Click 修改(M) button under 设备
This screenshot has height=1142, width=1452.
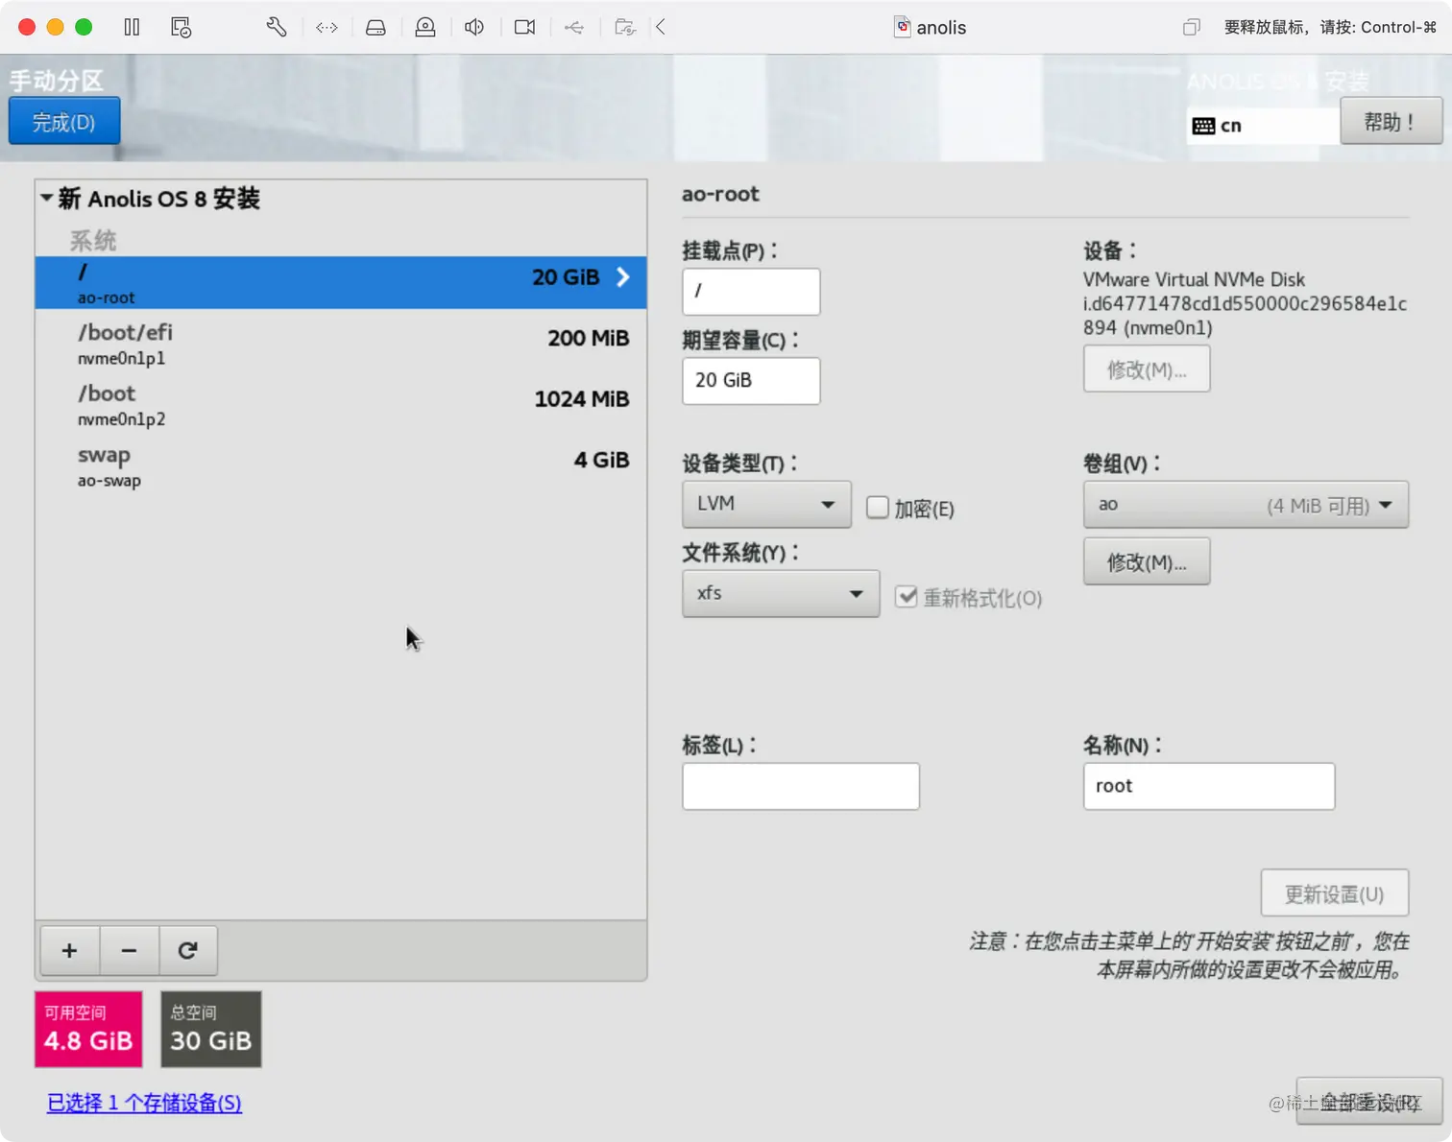pos(1147,369)
